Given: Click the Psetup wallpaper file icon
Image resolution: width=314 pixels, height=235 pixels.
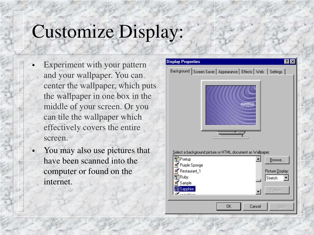Looking at the screenshot, I should [x=176, y=159].
